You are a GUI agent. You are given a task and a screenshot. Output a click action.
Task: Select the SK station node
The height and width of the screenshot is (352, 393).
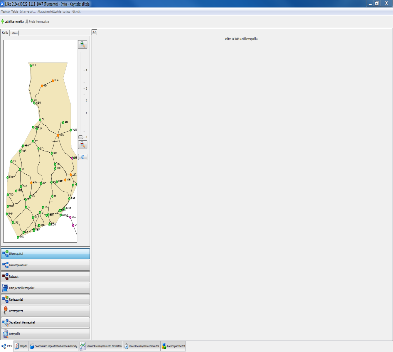click(x=20, y=169)
